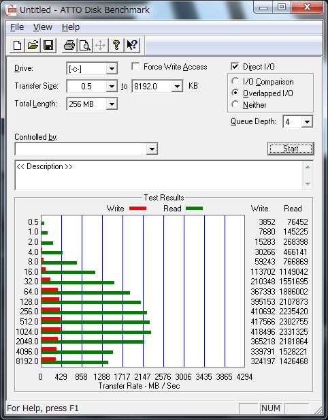This screenshot has height=420, width=328.
Task: Minimize the ATTO Disk Benchmark window
Action: tap(263, 7)
